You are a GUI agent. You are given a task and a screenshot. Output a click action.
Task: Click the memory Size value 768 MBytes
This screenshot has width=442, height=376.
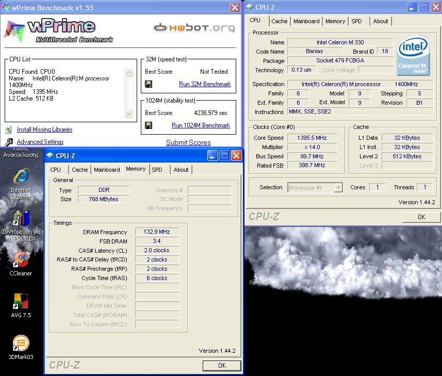[x=104, y=199]
